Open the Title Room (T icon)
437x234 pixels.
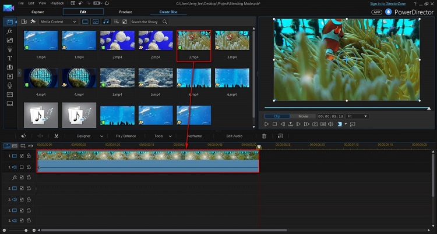point(9,58)
